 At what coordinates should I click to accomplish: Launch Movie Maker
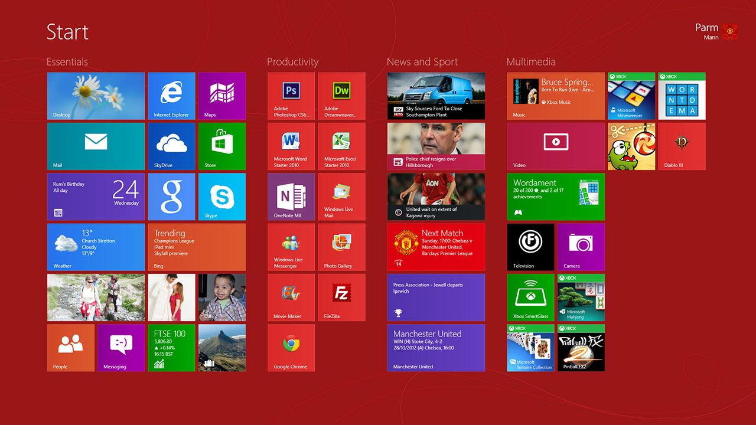coord(291,297)
